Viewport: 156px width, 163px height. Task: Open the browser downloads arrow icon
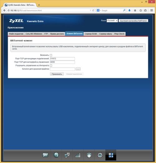tap(129, 10)
